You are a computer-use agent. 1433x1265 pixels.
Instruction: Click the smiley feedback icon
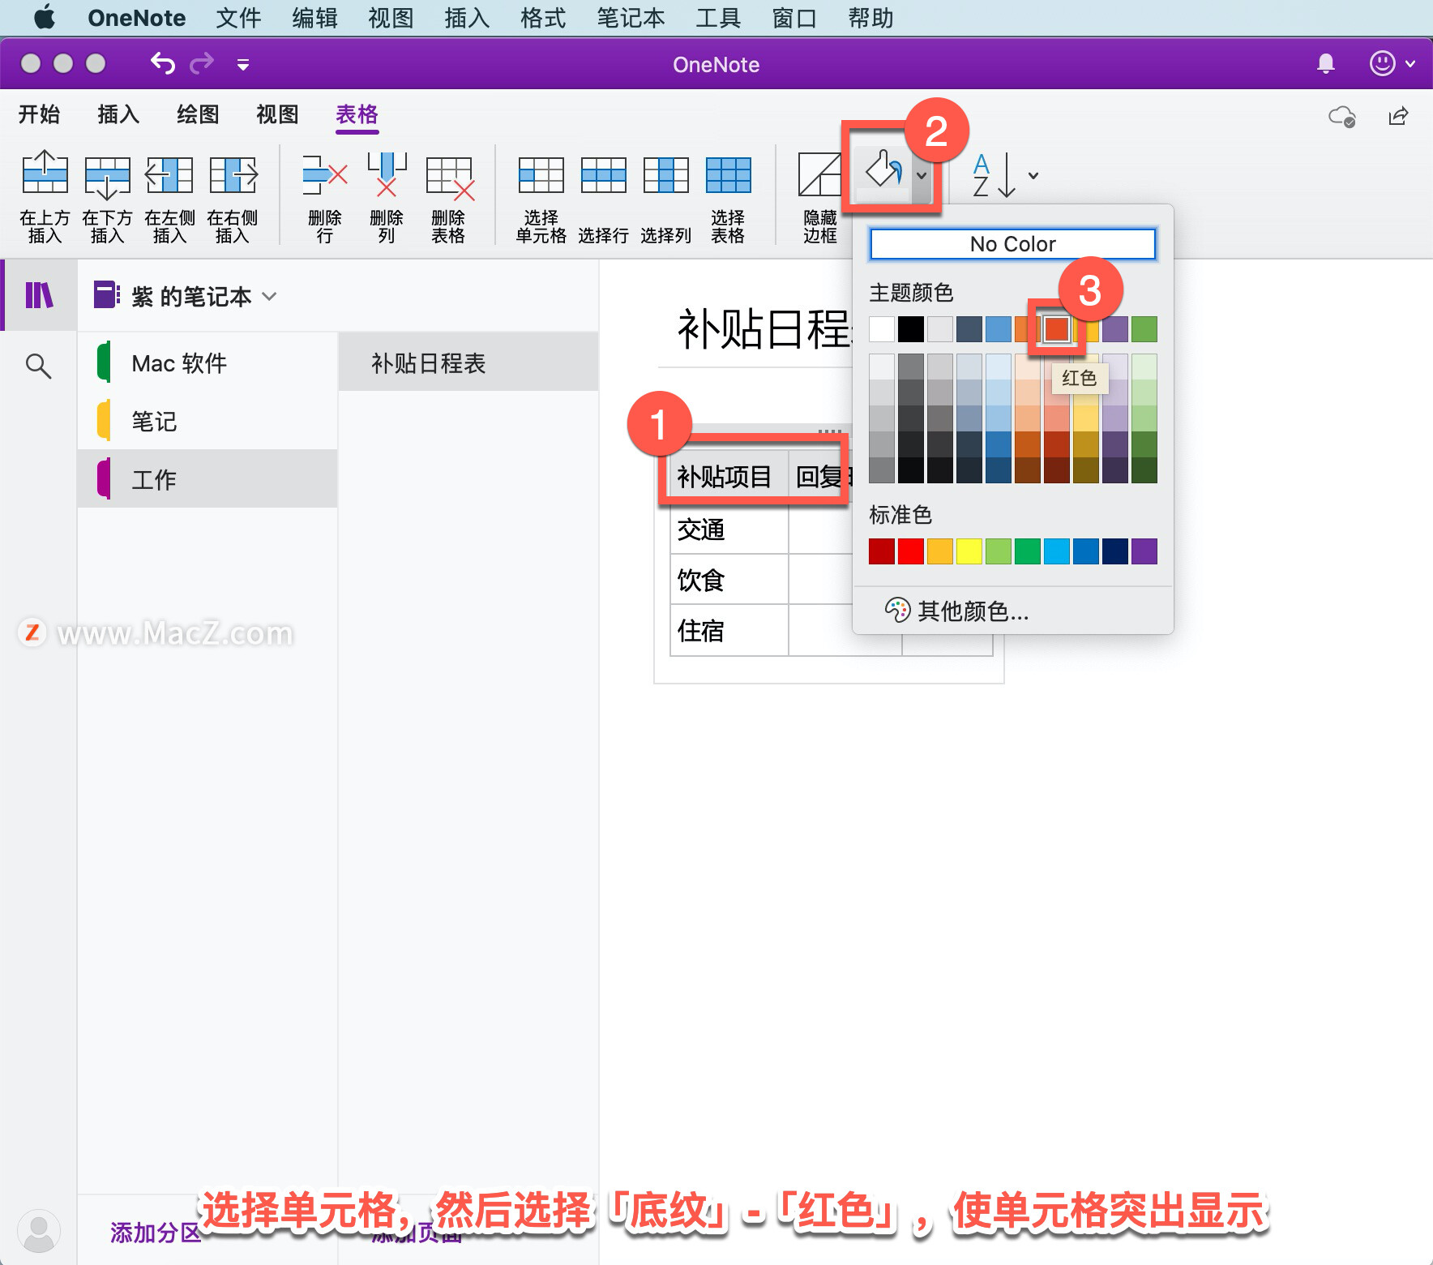[1382, 63]
